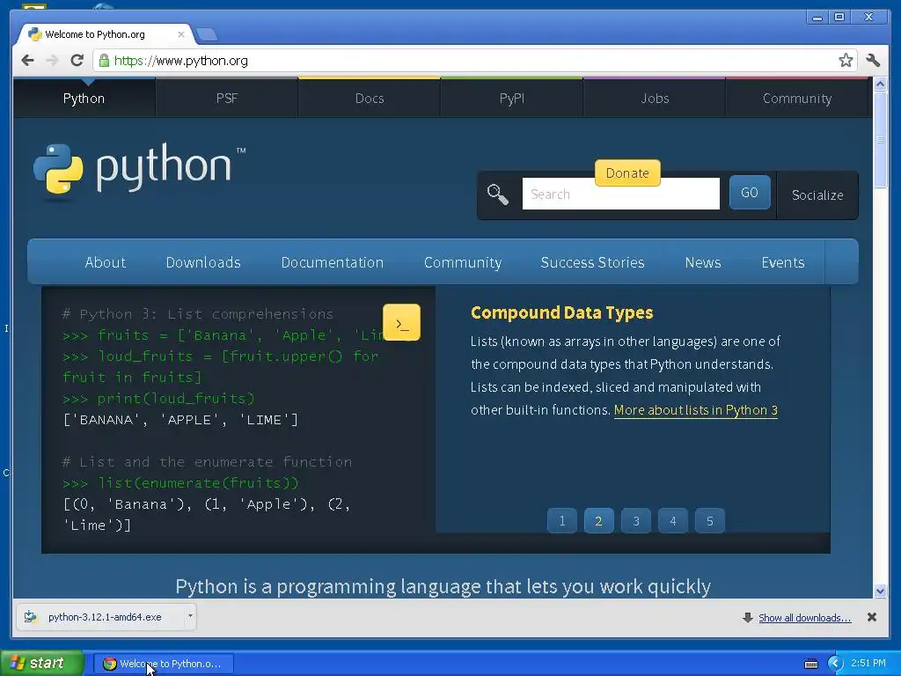901x676 pixels.
Task: Open the Docs top navigation tab
Action: (370, 99)
